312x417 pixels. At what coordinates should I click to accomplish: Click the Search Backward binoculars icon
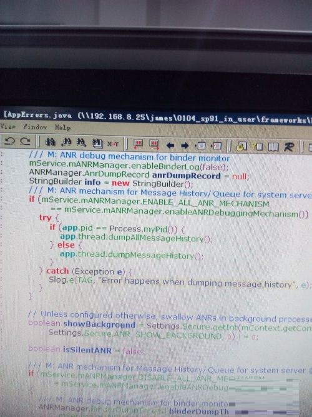pyautogui.click(x=66, y=143)
